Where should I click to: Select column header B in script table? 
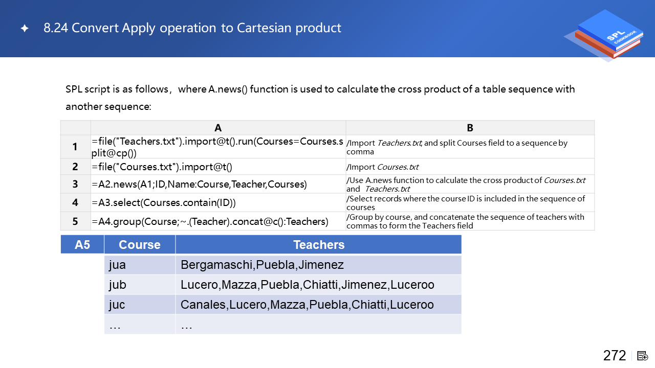point(470,128)
